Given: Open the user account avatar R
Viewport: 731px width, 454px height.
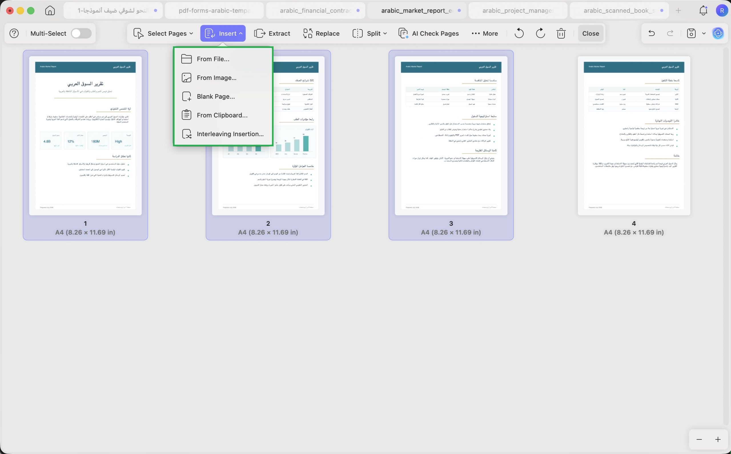Looking at the screenshot, I should 722,11.
